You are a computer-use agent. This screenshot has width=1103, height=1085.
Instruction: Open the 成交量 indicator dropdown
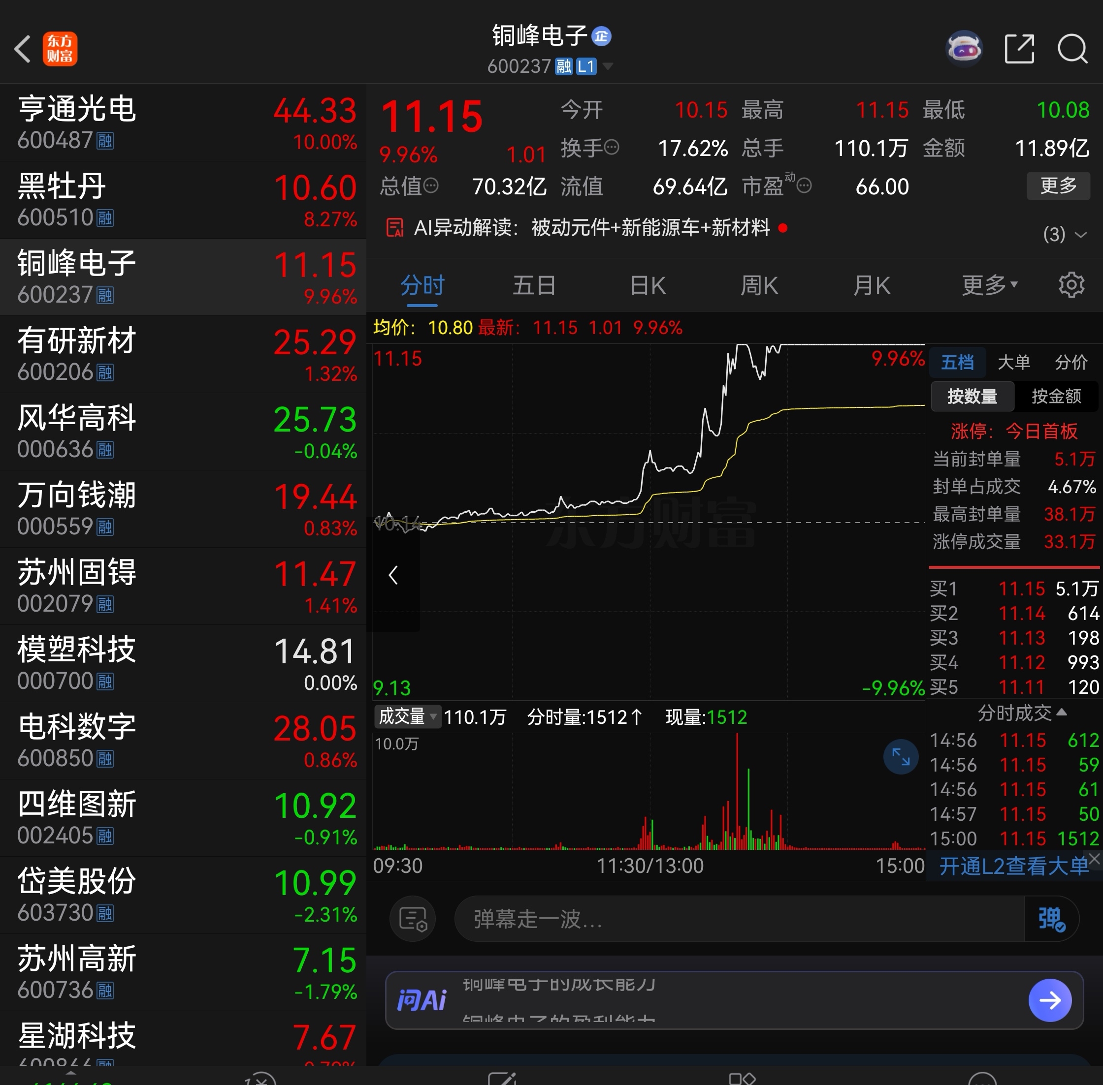point(407,716)
